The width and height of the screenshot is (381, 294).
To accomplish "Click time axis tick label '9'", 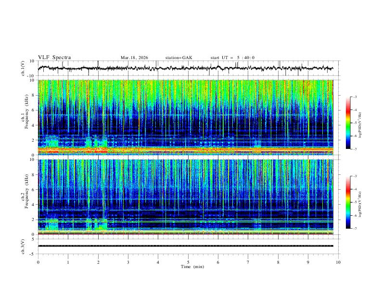I will (308, 262).
